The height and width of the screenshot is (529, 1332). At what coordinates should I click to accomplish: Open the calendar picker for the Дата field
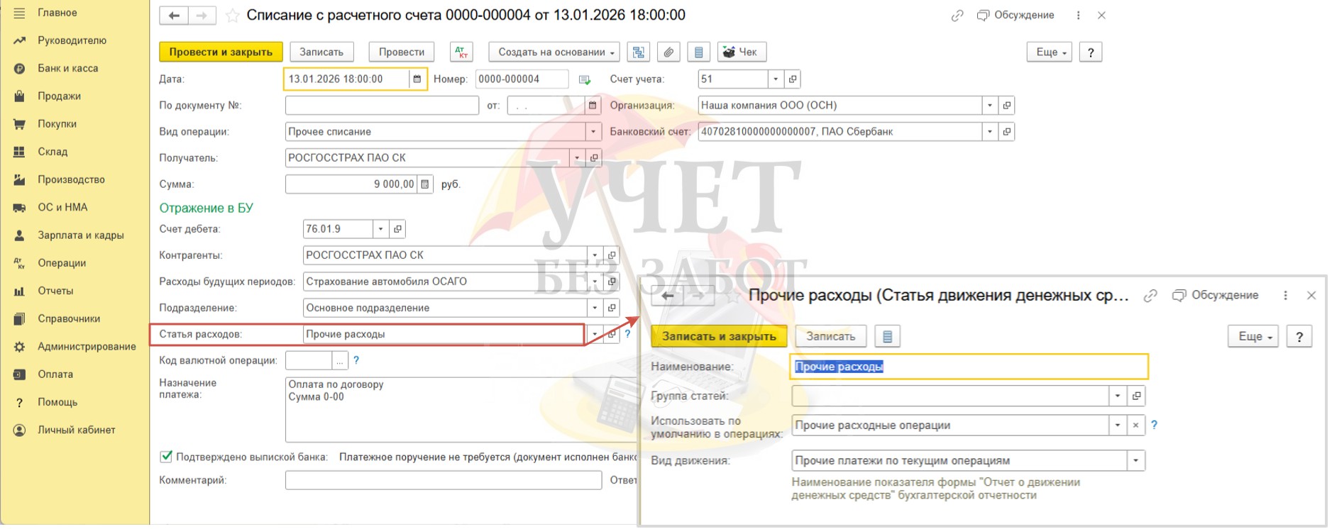click(417, 79)
